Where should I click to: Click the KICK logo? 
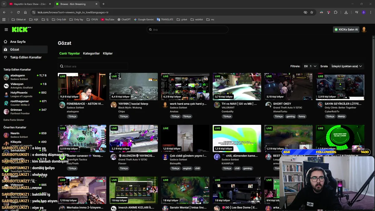point(21,29)
